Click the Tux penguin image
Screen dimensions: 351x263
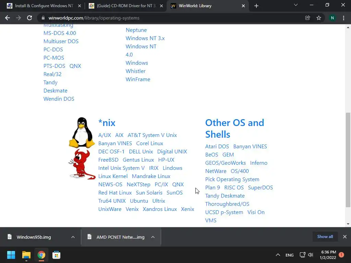82,133
